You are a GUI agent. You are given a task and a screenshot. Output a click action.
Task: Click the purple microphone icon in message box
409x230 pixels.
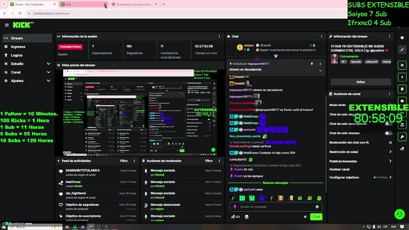(235, 207)
